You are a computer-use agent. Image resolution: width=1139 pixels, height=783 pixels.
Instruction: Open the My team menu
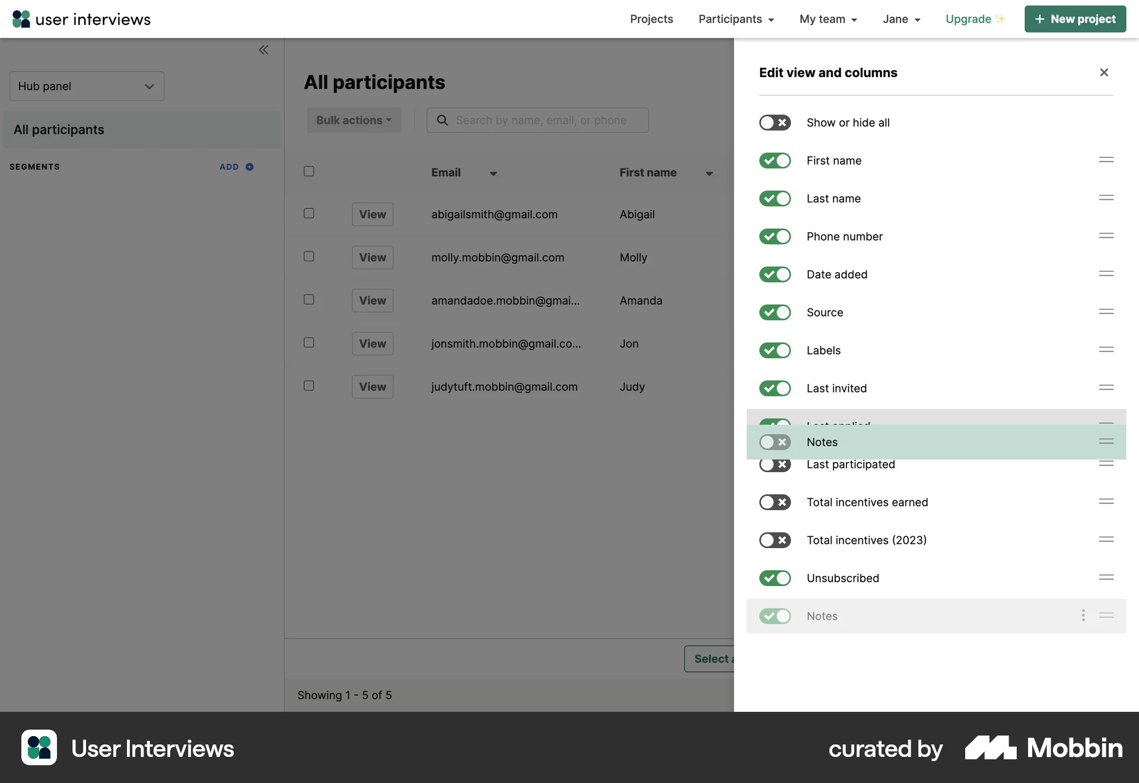point(828,19)
